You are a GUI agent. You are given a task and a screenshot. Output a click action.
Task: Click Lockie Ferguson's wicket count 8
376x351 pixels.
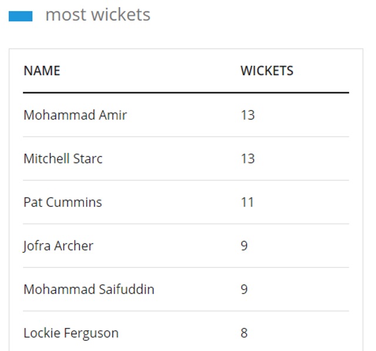click(244, 333)
